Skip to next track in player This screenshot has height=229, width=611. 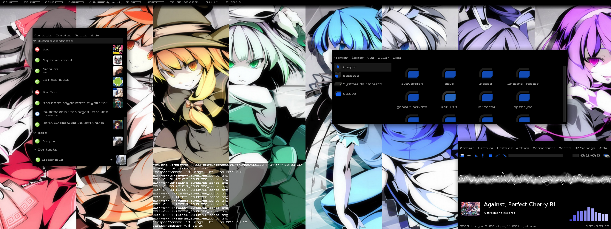pos(504,156)
